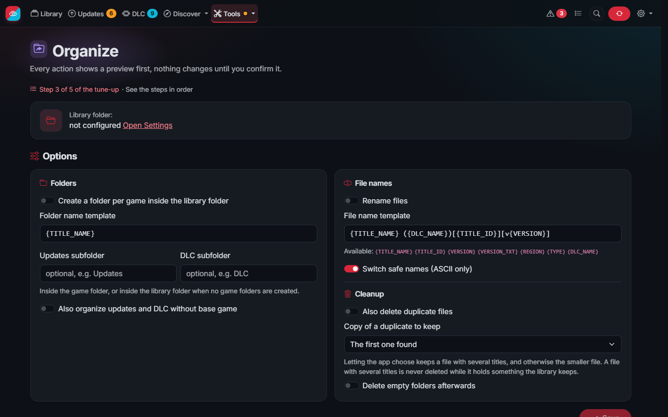
Task: Click Step 3 of 5 of the tune-up link
Action: point(79,89)
